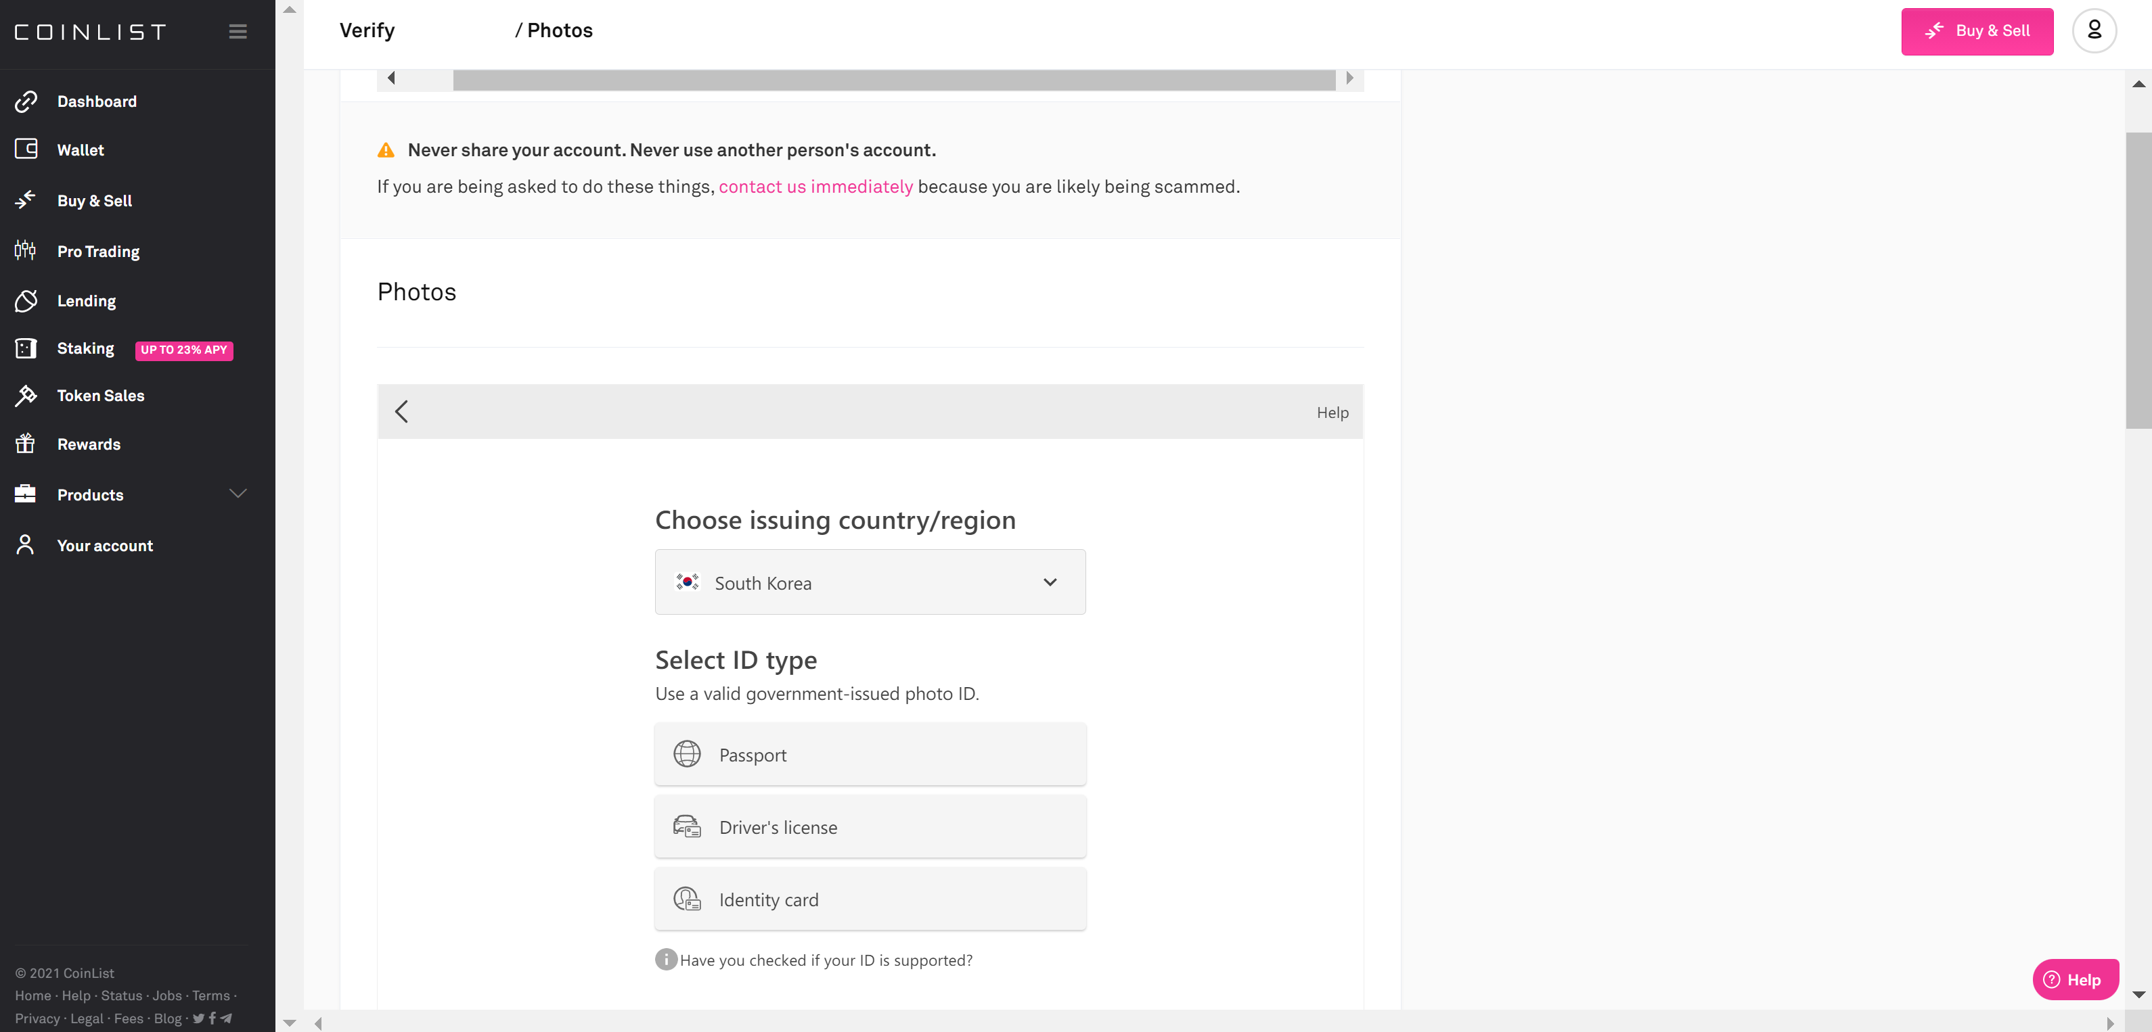Expand the Products menu chevron
This screenshot has width=2152, height=1032.
click(x=238, y=494)
